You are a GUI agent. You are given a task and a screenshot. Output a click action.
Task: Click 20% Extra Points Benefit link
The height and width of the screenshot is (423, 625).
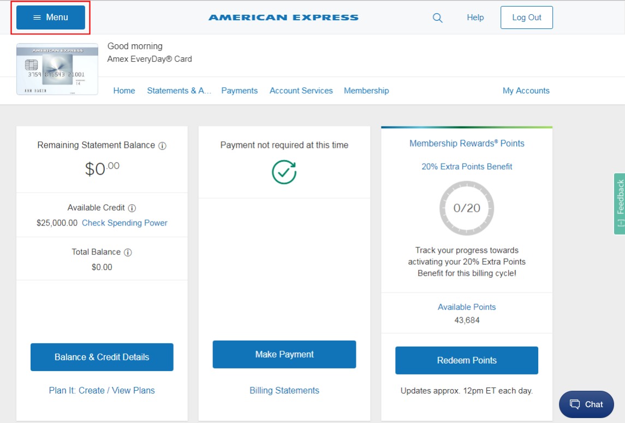click(x=467, y=166)
